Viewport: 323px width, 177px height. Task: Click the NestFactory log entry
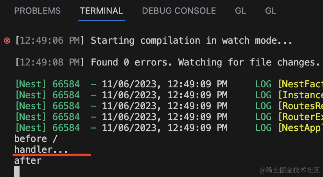(300, 84)
